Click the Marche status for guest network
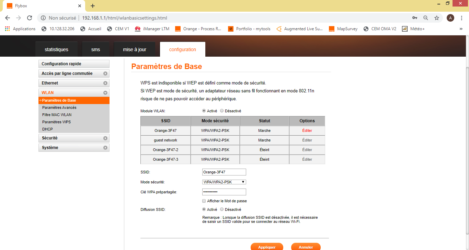The height and width of the screenshot is (250, 469). 264,140
